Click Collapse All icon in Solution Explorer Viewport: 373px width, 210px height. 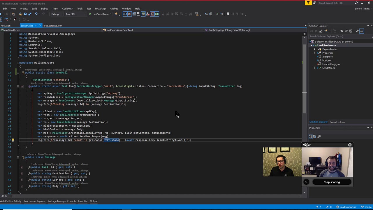(x=346, y=31)
